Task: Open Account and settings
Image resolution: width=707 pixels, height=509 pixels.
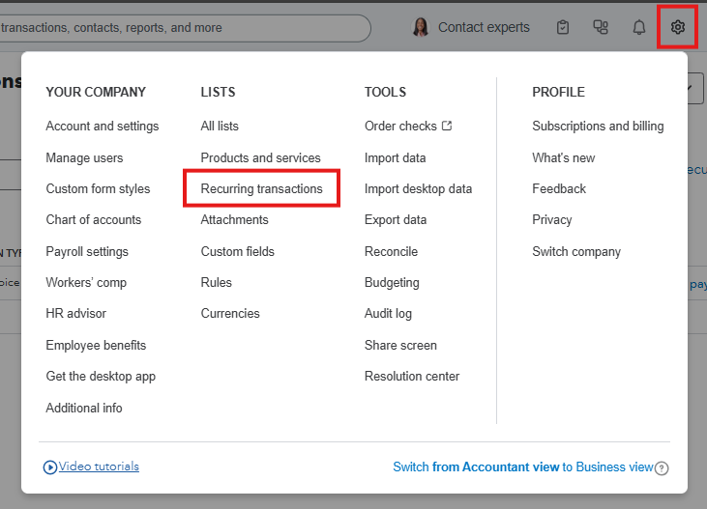Action: pyautogui.click(x=102, y=126)
